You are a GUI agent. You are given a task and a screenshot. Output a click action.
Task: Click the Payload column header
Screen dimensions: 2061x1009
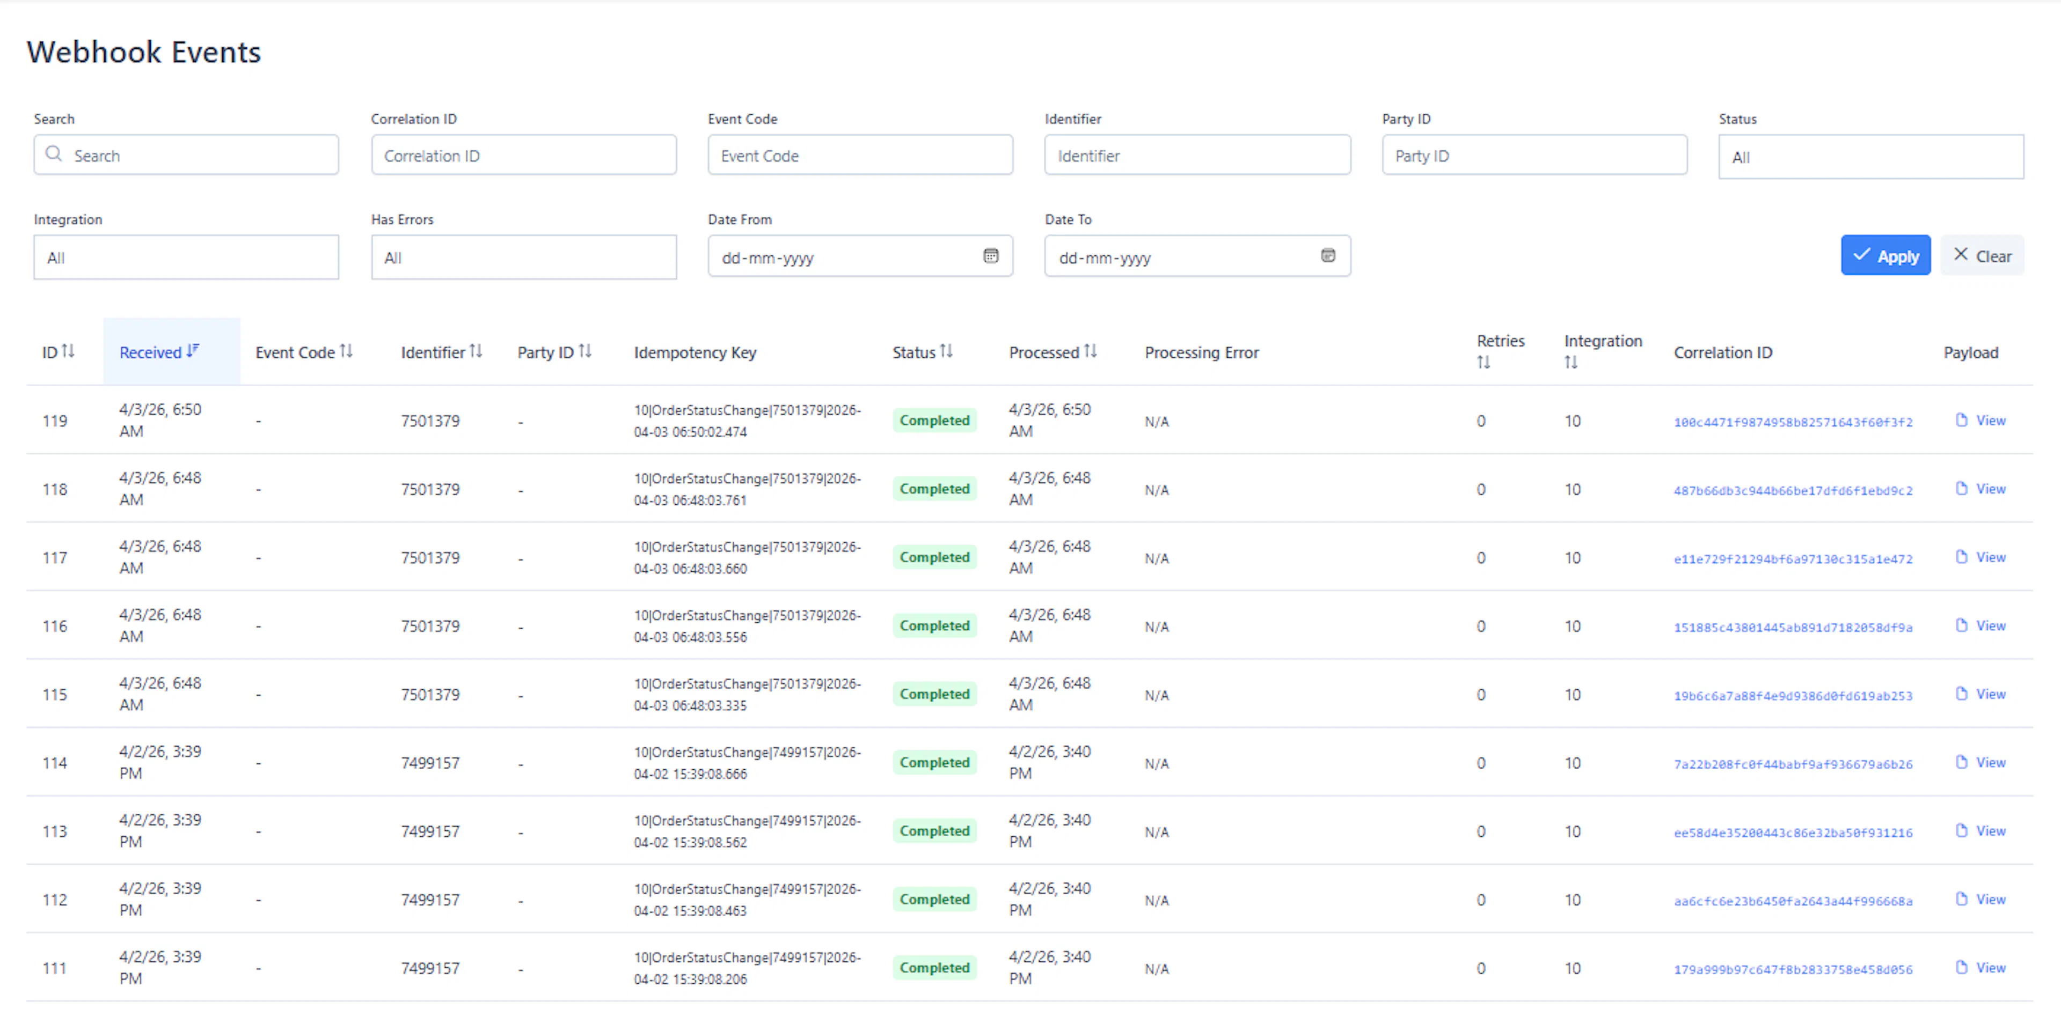point(1971,352)
